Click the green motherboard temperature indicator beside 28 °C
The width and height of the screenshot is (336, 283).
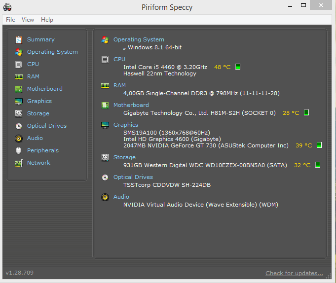306,112
